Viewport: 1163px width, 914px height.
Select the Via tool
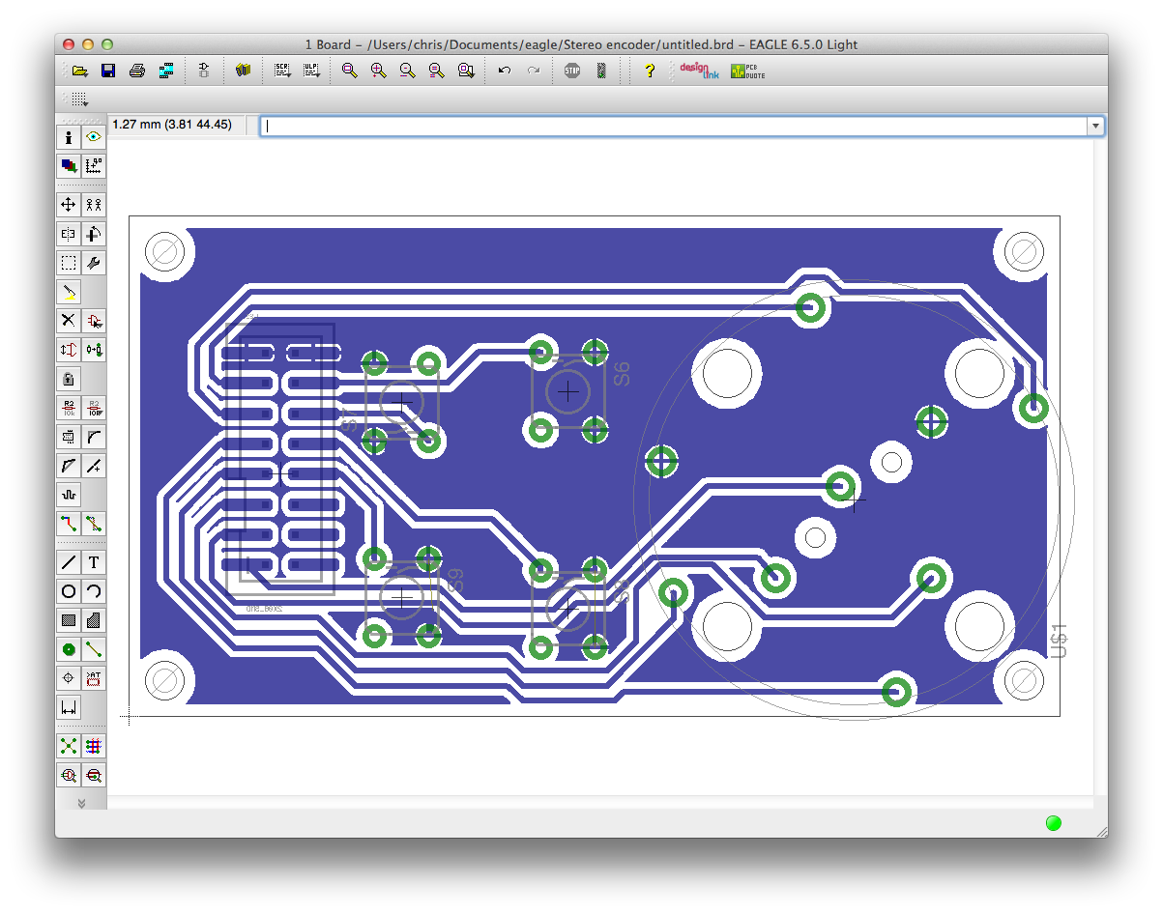point(69,649)
